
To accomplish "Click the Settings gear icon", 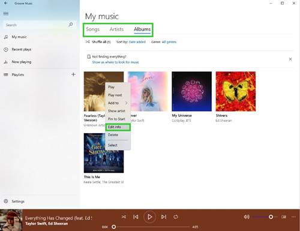I will (x=6, y=201).
